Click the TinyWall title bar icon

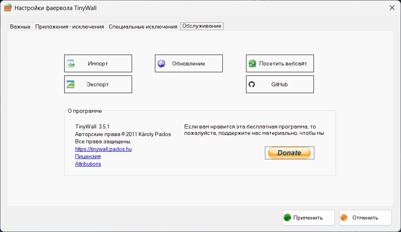pyautogui.click(x=8, y=8)
